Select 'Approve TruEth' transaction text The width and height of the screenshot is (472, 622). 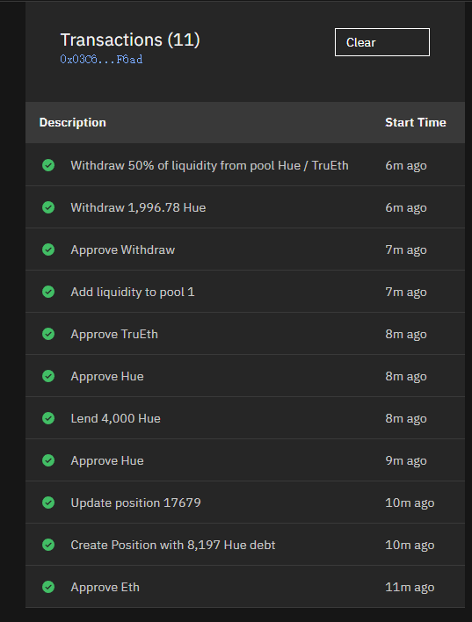point(114,334)
